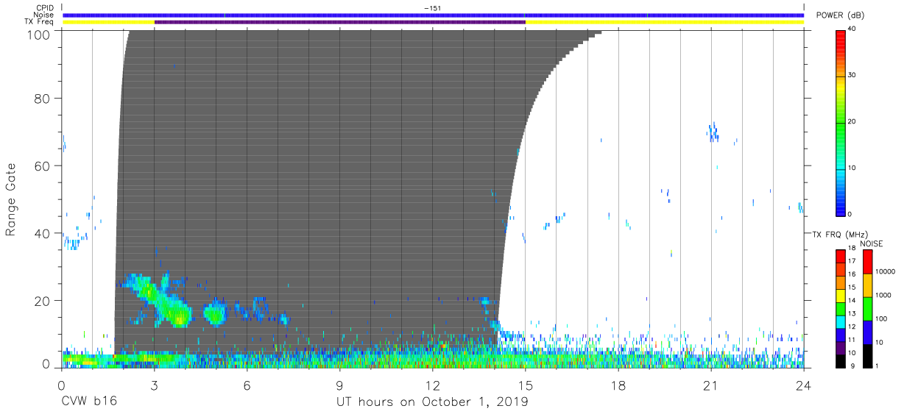
Task: Click the Range Gate y-axis title
Action: 11,199
